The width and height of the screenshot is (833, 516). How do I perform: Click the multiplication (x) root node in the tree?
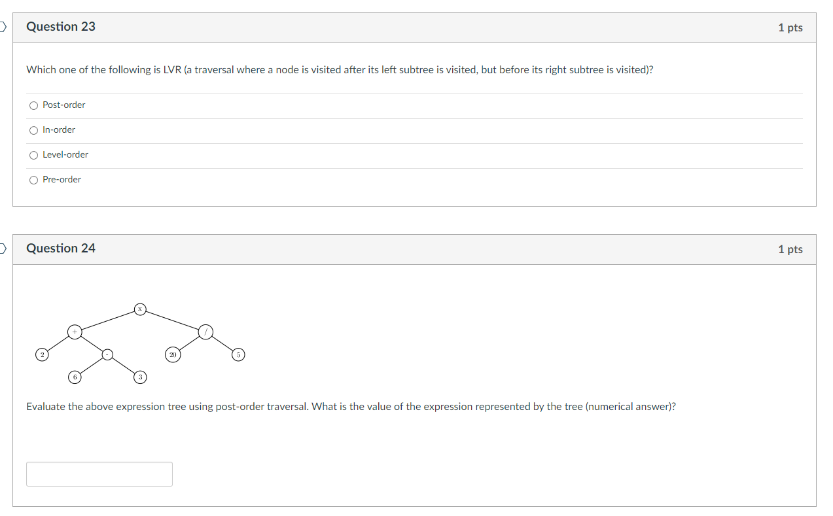point(139,309)
